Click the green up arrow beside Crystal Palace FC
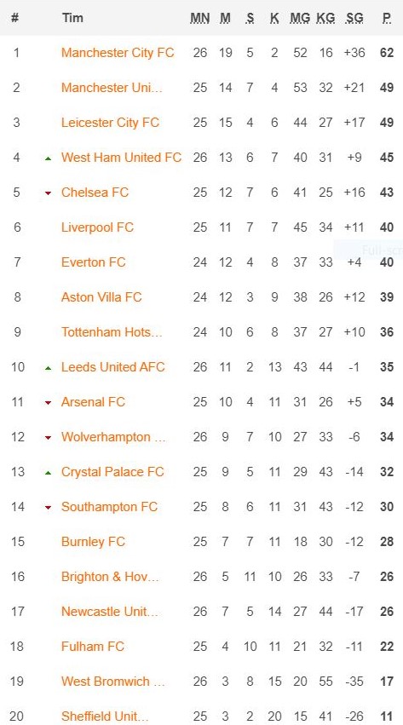Screen dimensions: 403x725 48,473
